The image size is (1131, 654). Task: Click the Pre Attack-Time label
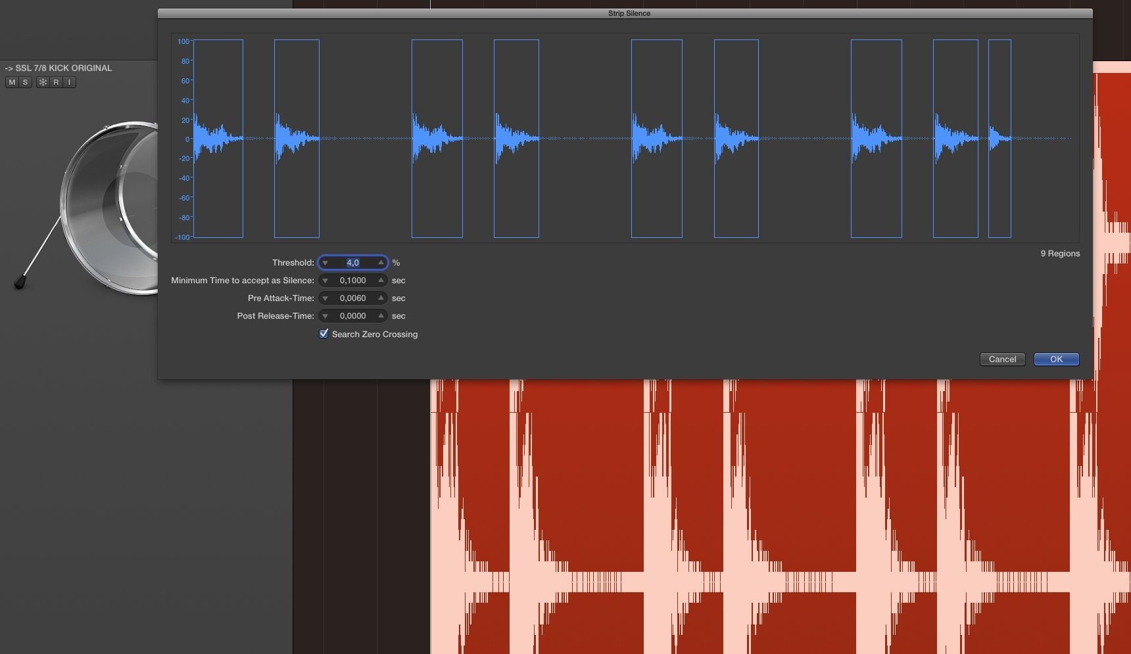[x=281, y=298]
